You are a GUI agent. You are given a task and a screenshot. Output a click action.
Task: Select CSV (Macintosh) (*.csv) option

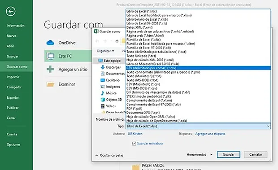point(198,84)
